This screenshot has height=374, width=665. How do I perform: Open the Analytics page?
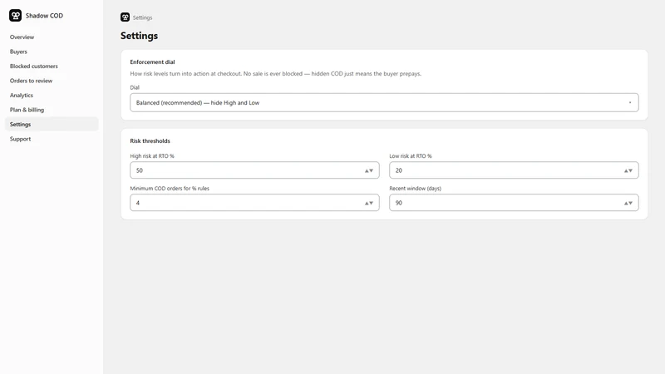pyautogui.click(x=22, y=95)
